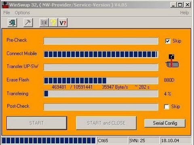Viewport: 194px width, 145px height.
Task: Click the Erase Flash label
Action: click(x=18, y=80)
